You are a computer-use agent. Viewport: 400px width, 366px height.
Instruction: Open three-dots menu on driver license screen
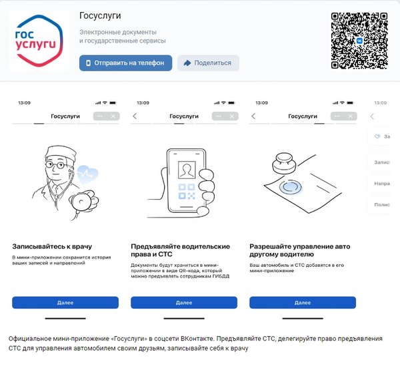pos(219,116)
